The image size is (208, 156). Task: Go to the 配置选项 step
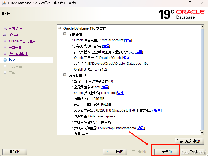click(x=15, y=28)
